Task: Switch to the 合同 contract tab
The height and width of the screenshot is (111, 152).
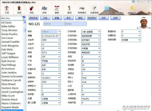Action: (x=115, y=18)
